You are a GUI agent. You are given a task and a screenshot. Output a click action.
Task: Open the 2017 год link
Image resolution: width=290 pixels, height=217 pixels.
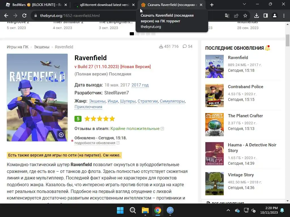point(140,85)
